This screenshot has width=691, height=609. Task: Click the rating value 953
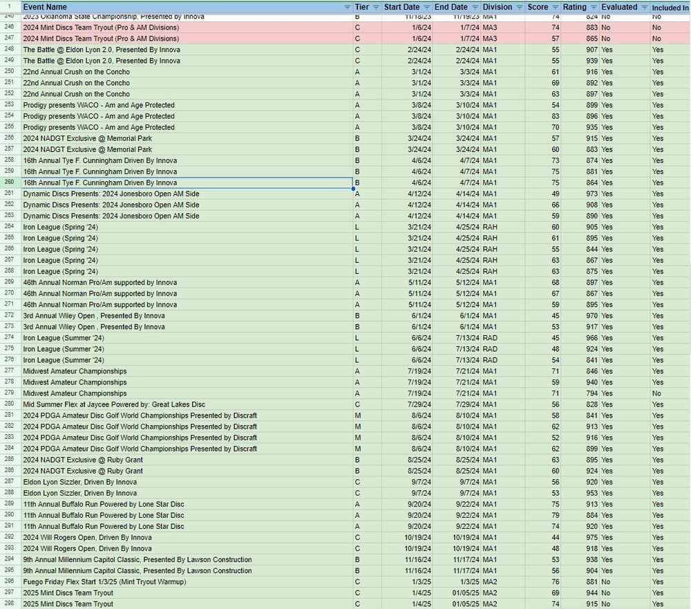[x=591, y=493]
